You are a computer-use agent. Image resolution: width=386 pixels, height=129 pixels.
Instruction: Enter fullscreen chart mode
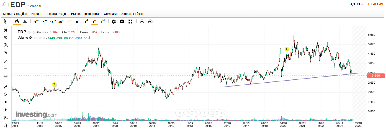coord(130,21)
